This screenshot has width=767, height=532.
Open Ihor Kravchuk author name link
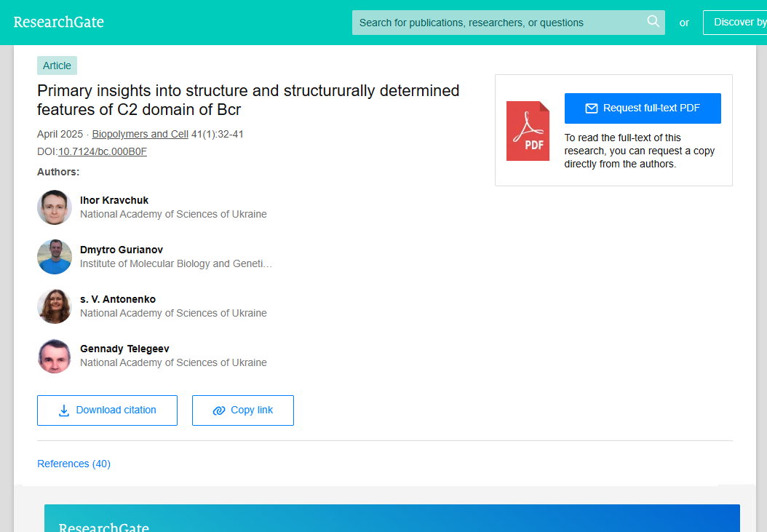coord(114,200)
